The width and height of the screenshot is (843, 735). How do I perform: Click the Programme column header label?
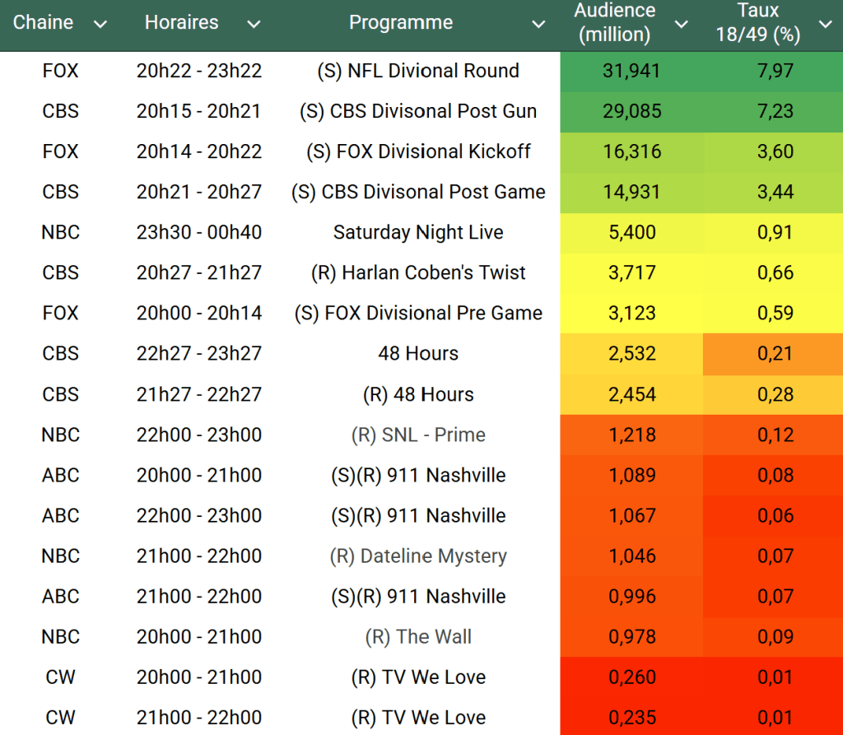(x=400, y=23)
